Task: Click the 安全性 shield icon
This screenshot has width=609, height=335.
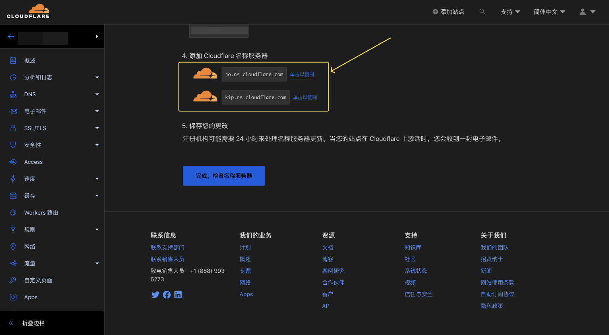Action: [x=13, y=145]
